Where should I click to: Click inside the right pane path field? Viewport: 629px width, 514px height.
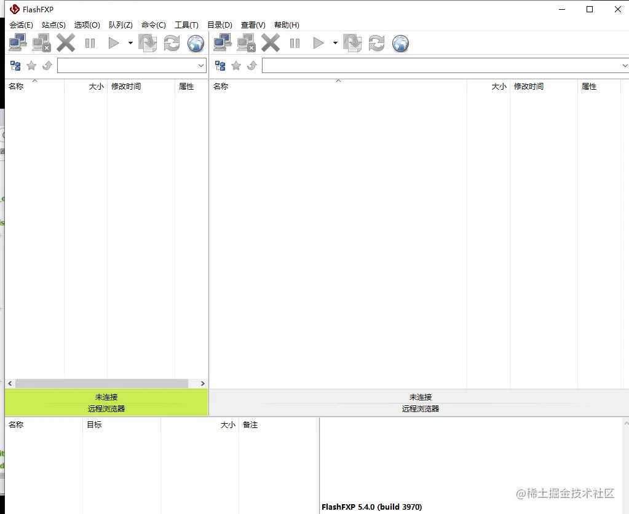tap(441, 66)
